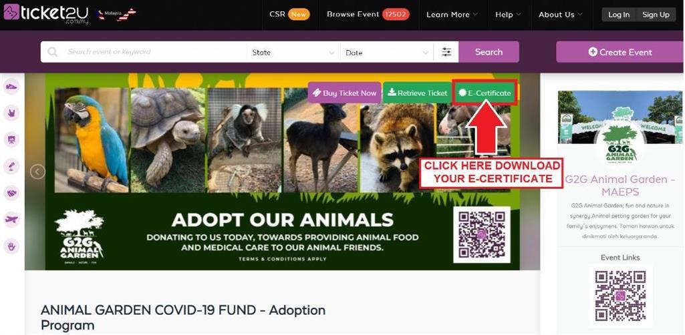The height and width of the screenshot is (335, 685).
Task: Open the advanced filter sliders icon
Action: click(446, 52)
